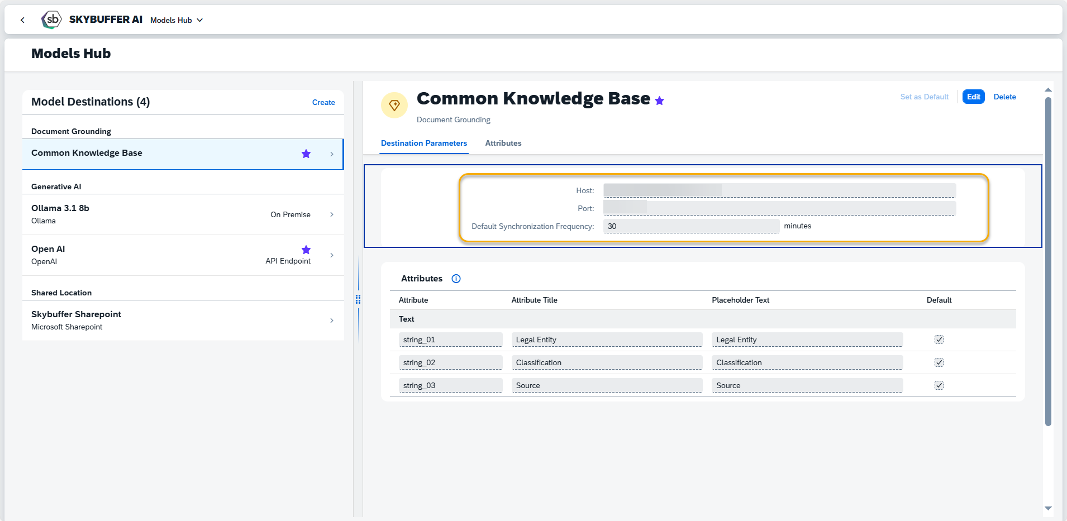Click the scrollbar up arrow
Viewport: 1067px width, 521px height.
tap(1048, 89)
